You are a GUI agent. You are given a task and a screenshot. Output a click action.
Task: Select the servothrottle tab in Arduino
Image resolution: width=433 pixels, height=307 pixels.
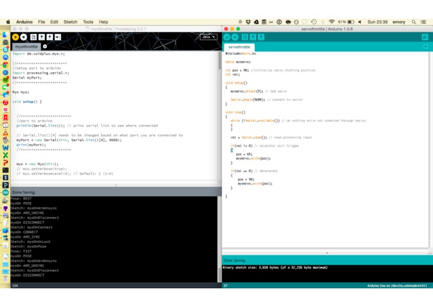click(x=239, y=47)
